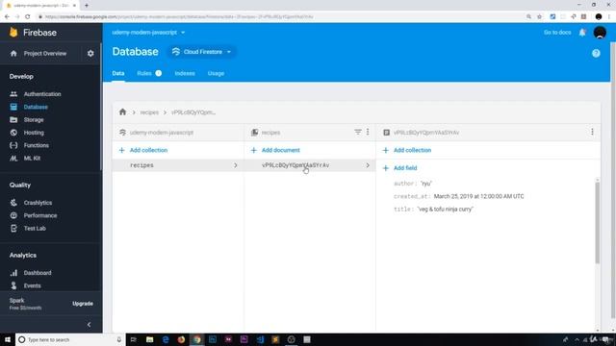Click the Develop section heading

pos(21,77)
